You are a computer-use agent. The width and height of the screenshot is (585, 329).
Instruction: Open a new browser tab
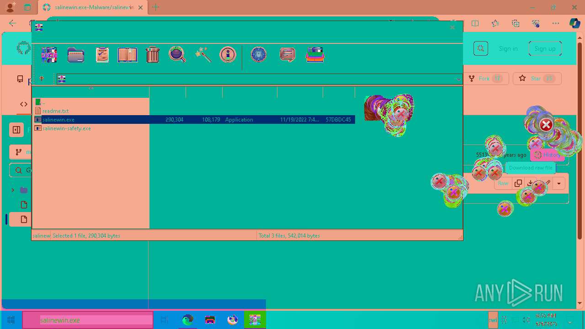coord(155,7)
